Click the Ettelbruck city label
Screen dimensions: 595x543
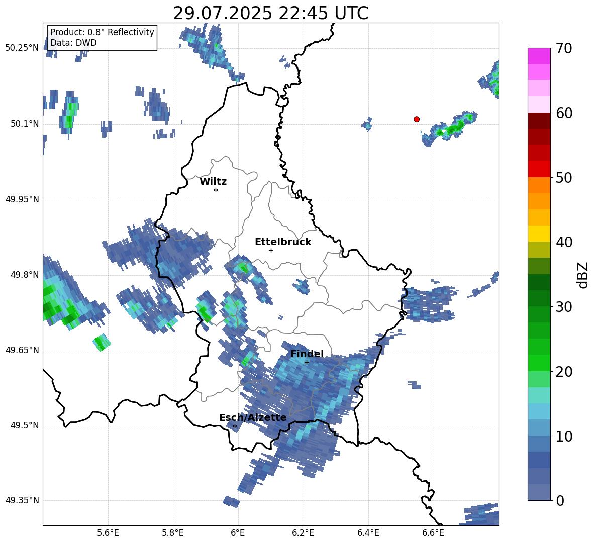[283, 242]
